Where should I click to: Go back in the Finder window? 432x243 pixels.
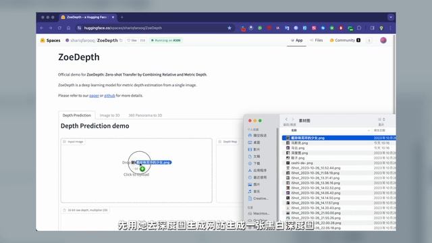[x=286, y=119]
